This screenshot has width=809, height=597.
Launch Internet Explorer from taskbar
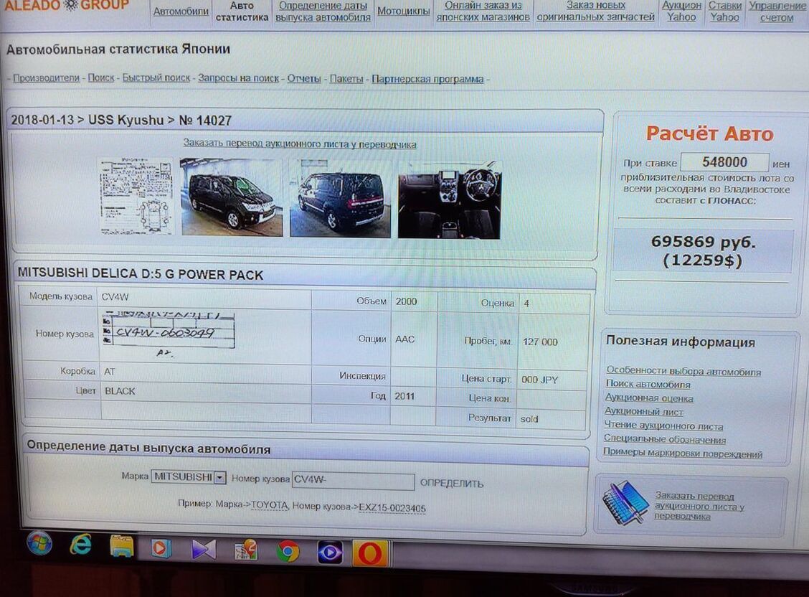coord(81,545)
